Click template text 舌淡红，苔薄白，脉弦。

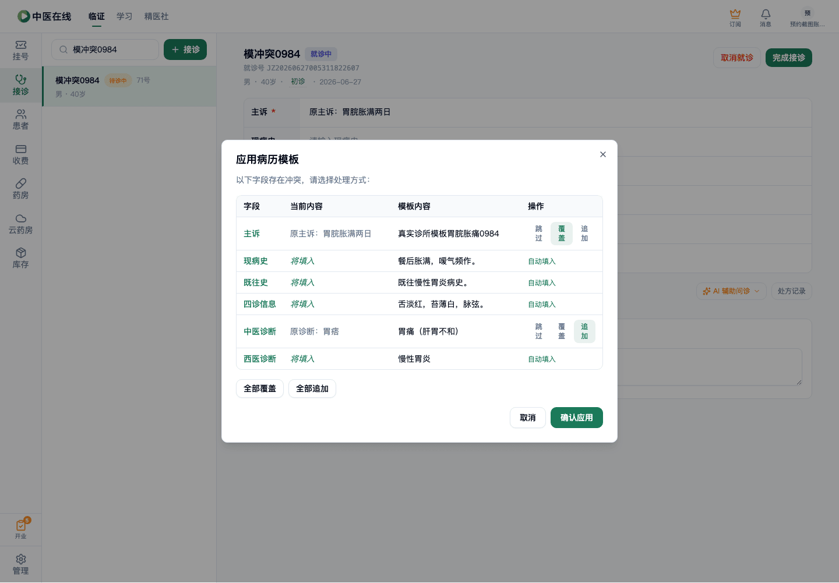[443, 304]
